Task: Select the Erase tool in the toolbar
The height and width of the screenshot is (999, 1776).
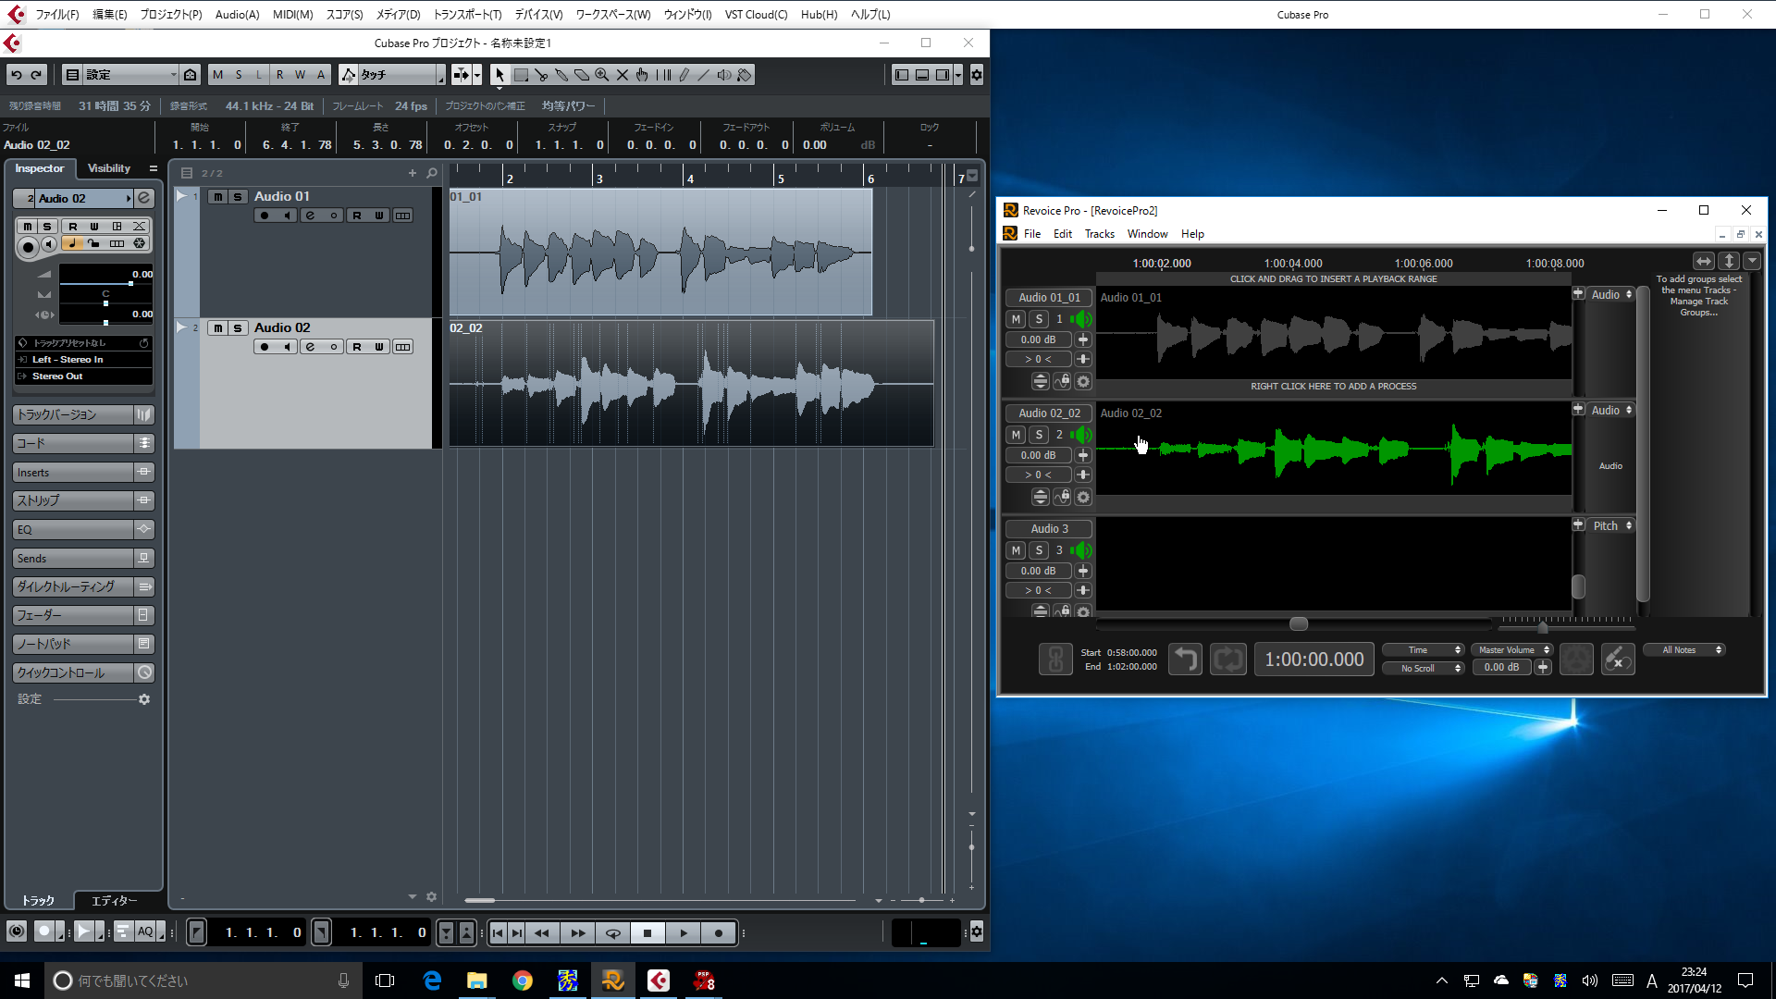Action: click(x=582, y=75)
